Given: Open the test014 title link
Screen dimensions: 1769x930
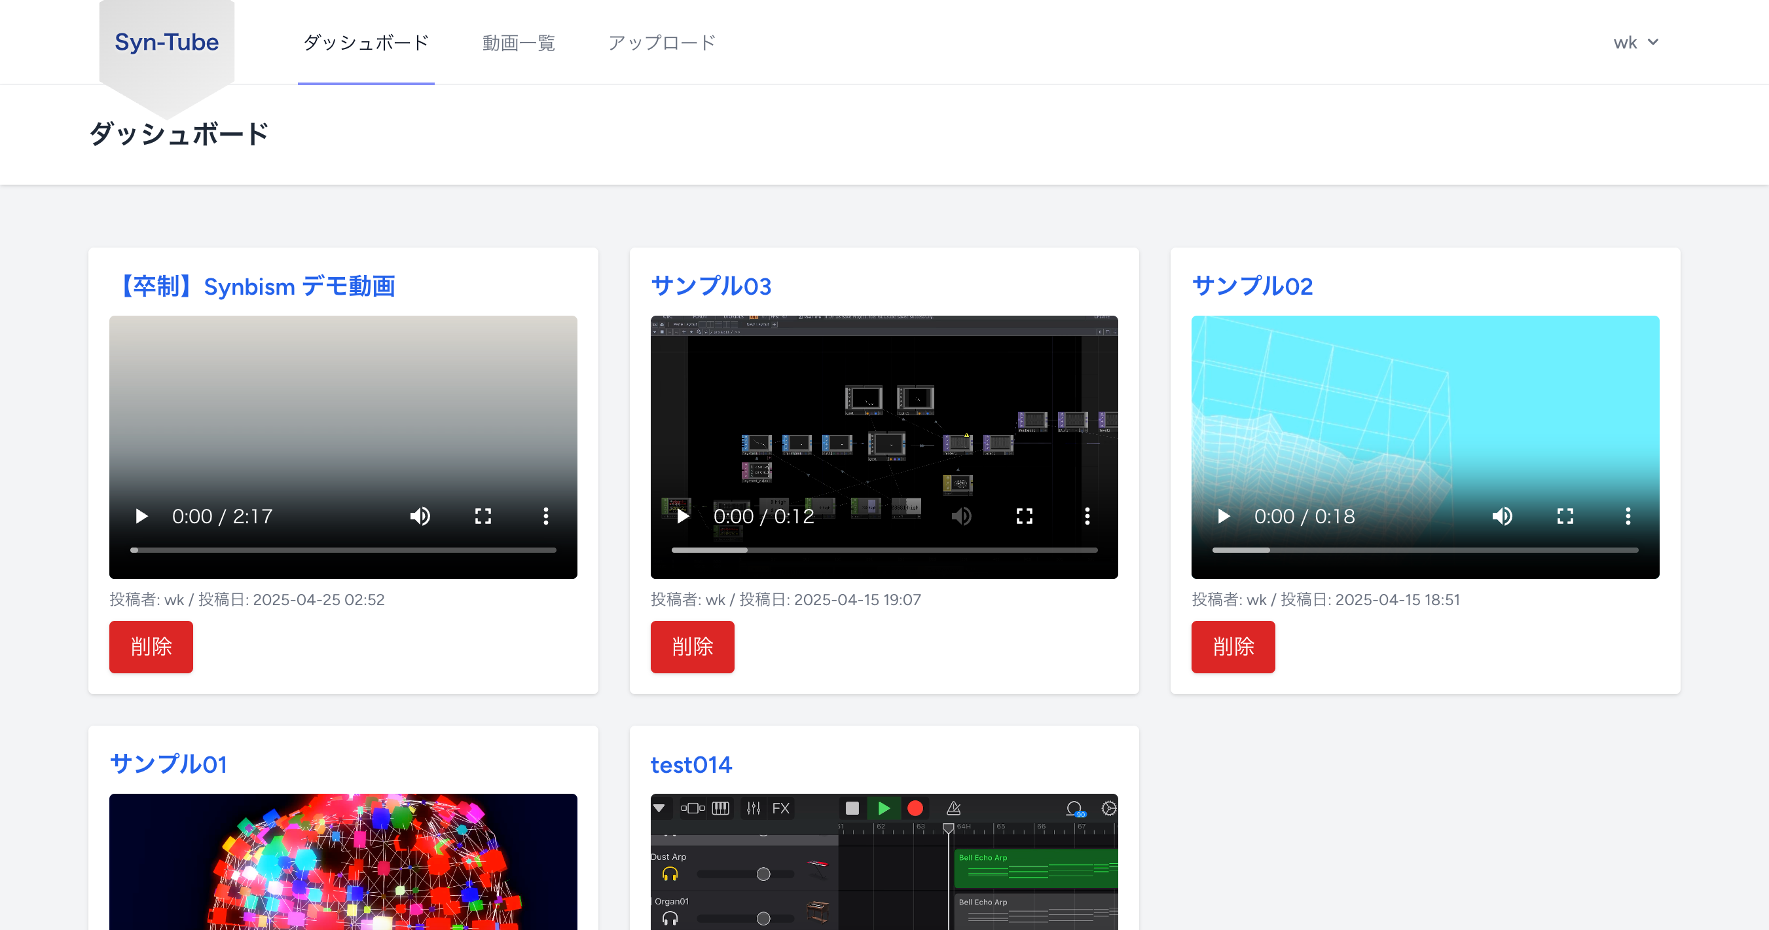Looking at the screenshot, I should 691,764.
